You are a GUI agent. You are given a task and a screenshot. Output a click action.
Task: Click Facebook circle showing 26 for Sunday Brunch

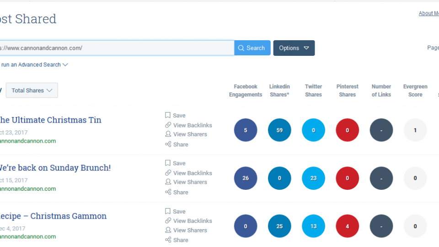pyautogui.click(x=246, y=178)
